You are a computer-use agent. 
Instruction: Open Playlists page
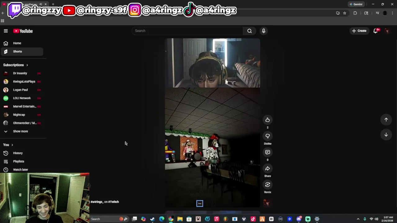22,161
